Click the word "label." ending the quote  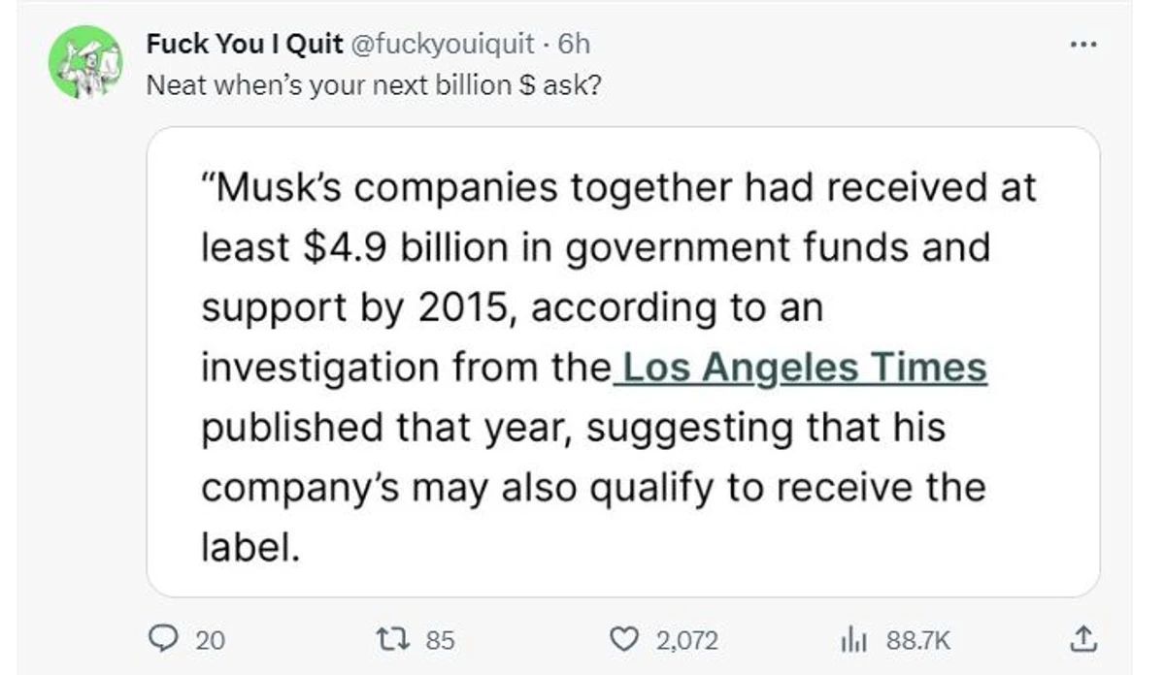pos(247,548)
